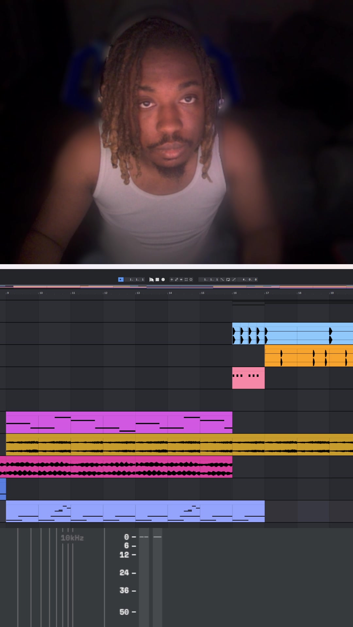Select the orange audio clip at bar 17
The height and width of the screenshot is (627, 353).
point(309,356)
